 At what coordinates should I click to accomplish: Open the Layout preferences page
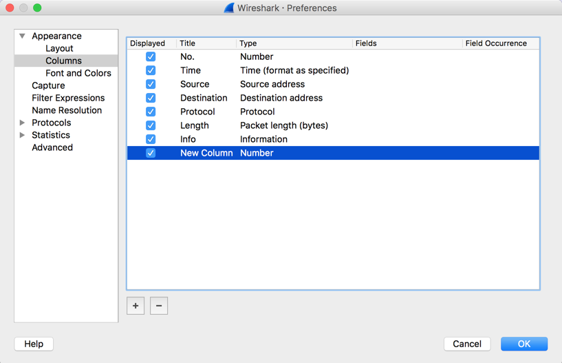59,48
